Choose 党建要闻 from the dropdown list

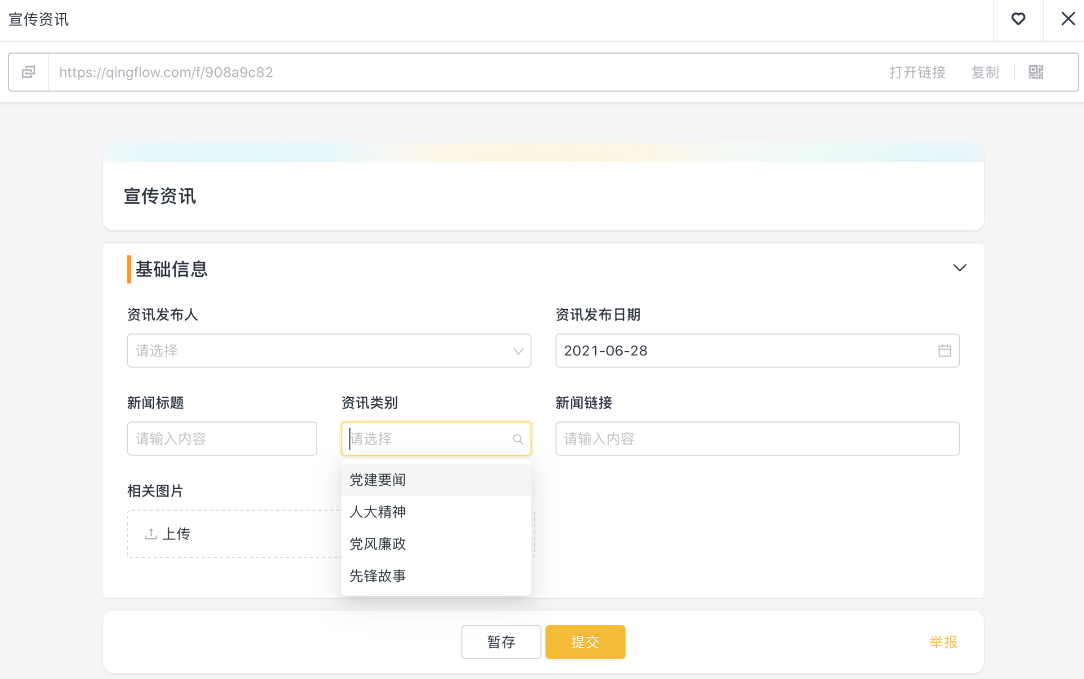(x=436, y=480)
